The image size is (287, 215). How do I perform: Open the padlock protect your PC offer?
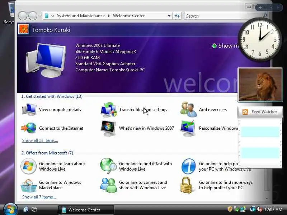click(186, 185)
